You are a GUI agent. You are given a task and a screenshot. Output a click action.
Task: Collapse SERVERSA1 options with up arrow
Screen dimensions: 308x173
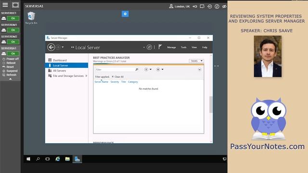point(11,79)
